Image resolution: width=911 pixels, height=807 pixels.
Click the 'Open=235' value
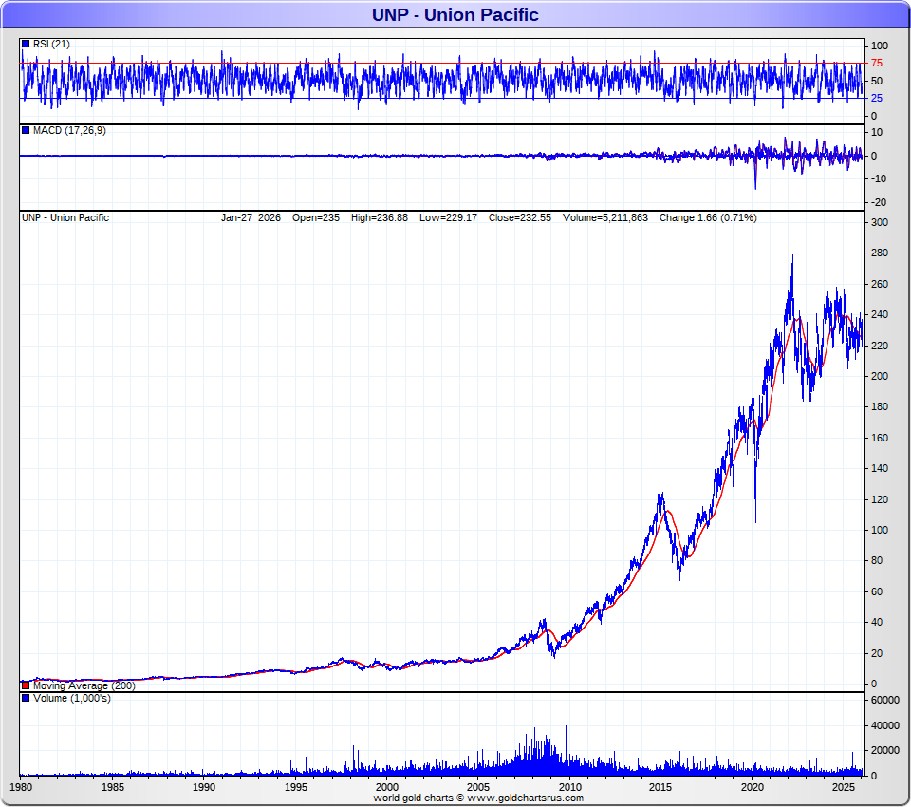315,218
